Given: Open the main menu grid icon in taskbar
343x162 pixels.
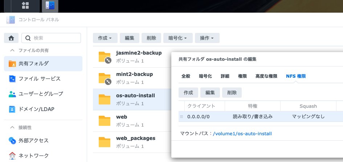Looking at the screenshot, I should 25,5.
